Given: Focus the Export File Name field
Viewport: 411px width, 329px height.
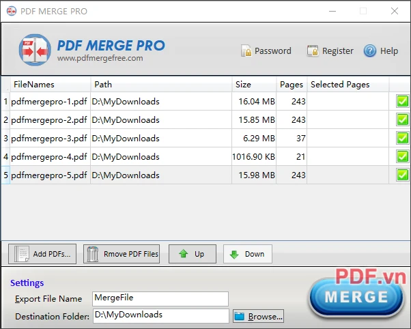Looking at the screenshot, I should [x=160, y=298].
